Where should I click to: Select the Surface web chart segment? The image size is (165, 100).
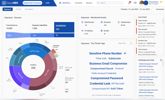tap(35, 52)
